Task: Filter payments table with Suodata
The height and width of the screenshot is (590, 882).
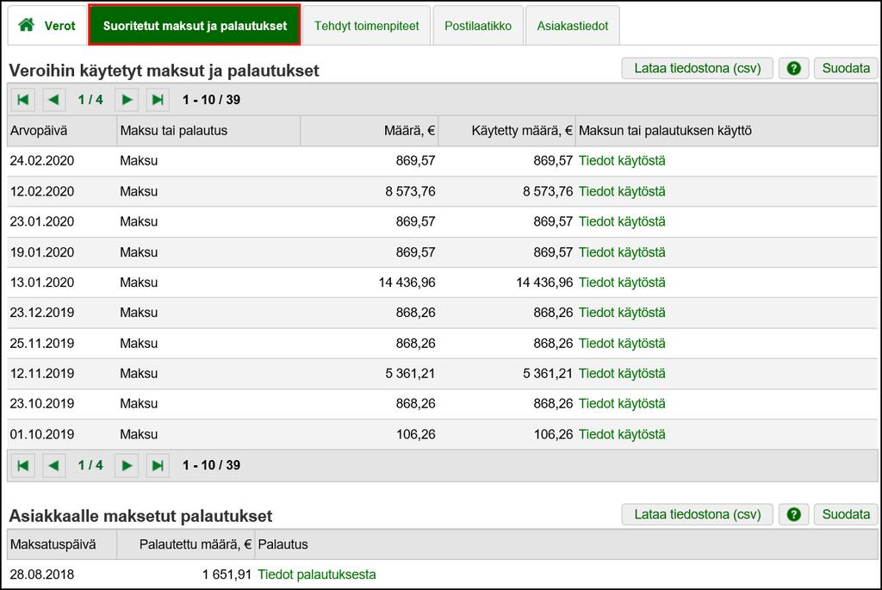Action: 846,69
